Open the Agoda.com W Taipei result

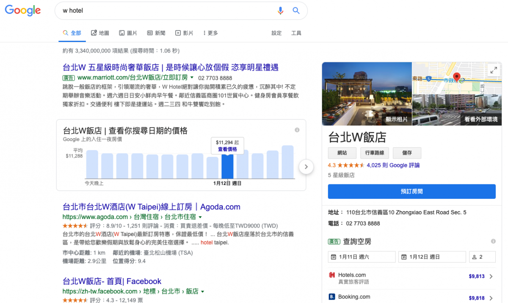pyautogui.click(x=151, y=207)
